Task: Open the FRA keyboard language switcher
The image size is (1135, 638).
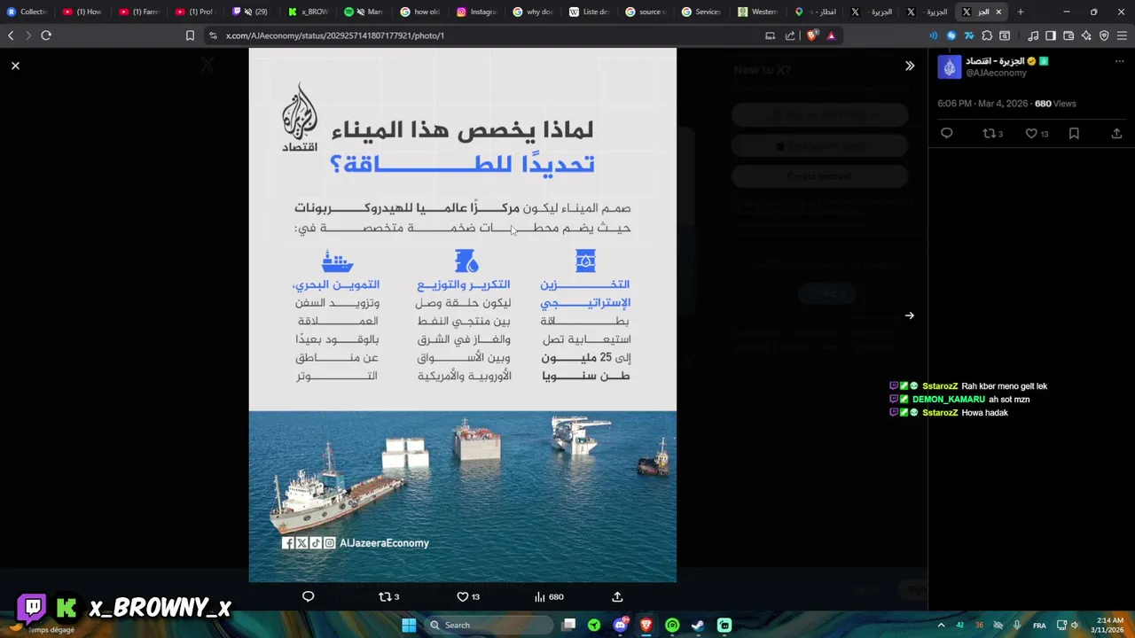Action: coord(1039,625)
